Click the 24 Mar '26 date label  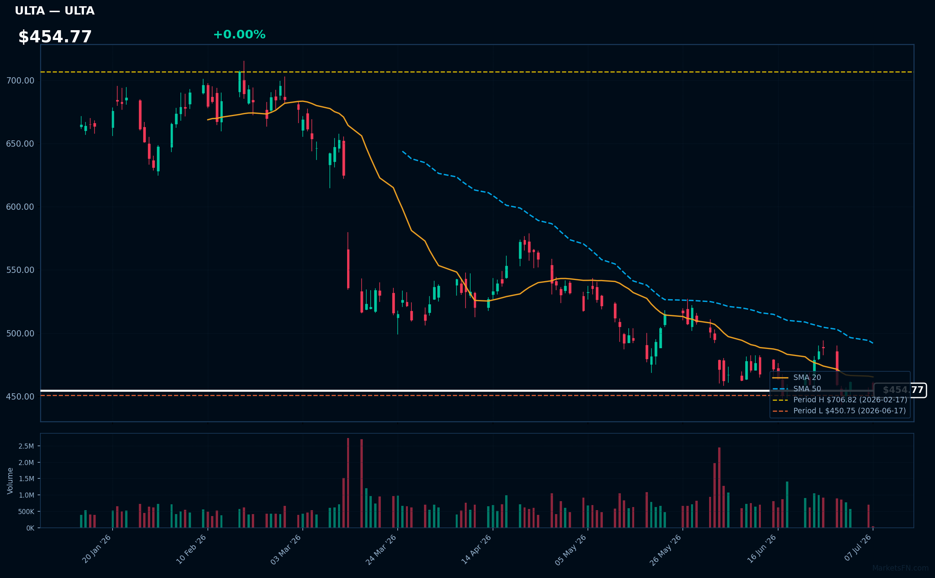(381, 550)
